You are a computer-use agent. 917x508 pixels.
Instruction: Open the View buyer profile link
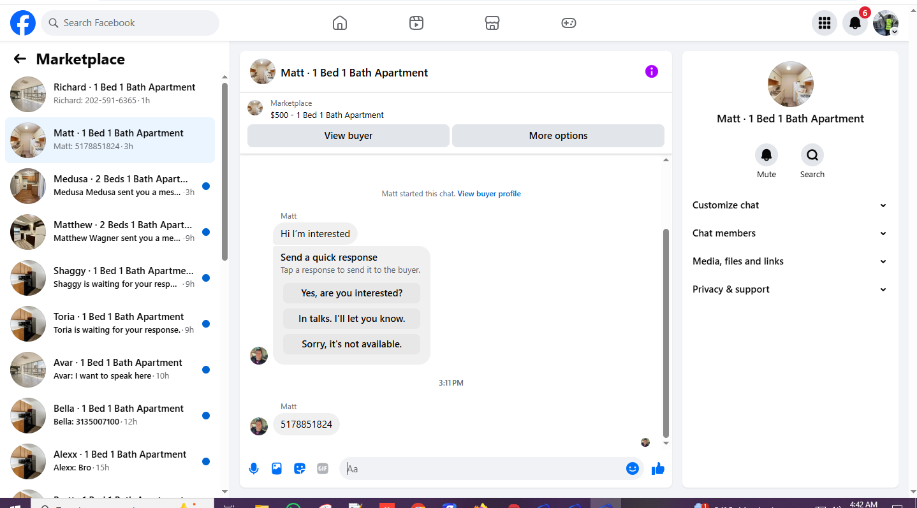point(489,194)
